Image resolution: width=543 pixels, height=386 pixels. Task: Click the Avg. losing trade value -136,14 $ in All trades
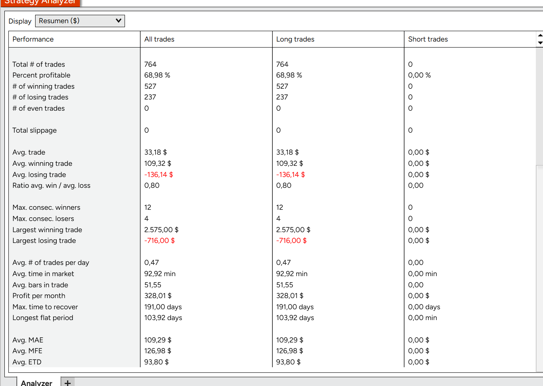[x=159, y=175]
